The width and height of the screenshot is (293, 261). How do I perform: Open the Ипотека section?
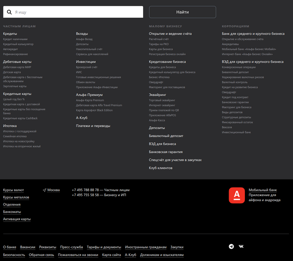(x=10, y=126)
